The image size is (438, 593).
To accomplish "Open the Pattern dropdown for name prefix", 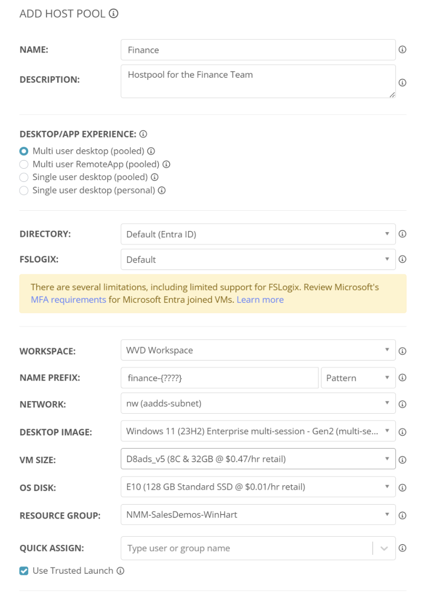I will click(x=358, y=378).
